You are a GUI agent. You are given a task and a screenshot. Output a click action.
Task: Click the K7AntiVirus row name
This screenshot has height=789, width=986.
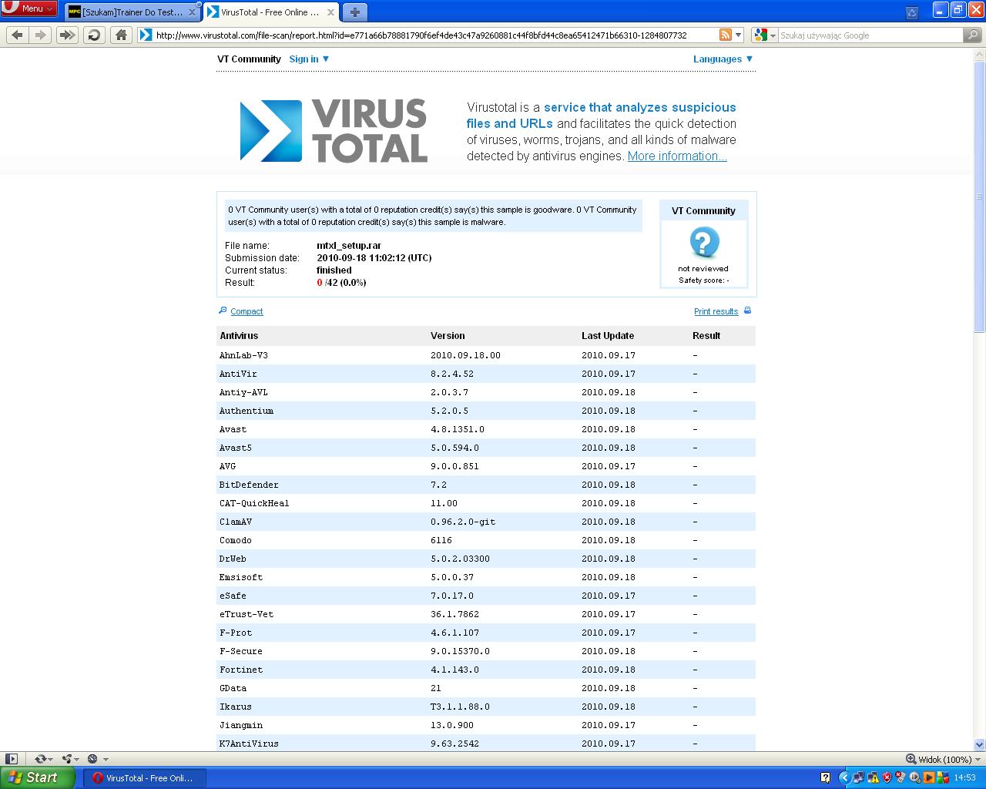[249, 744]
